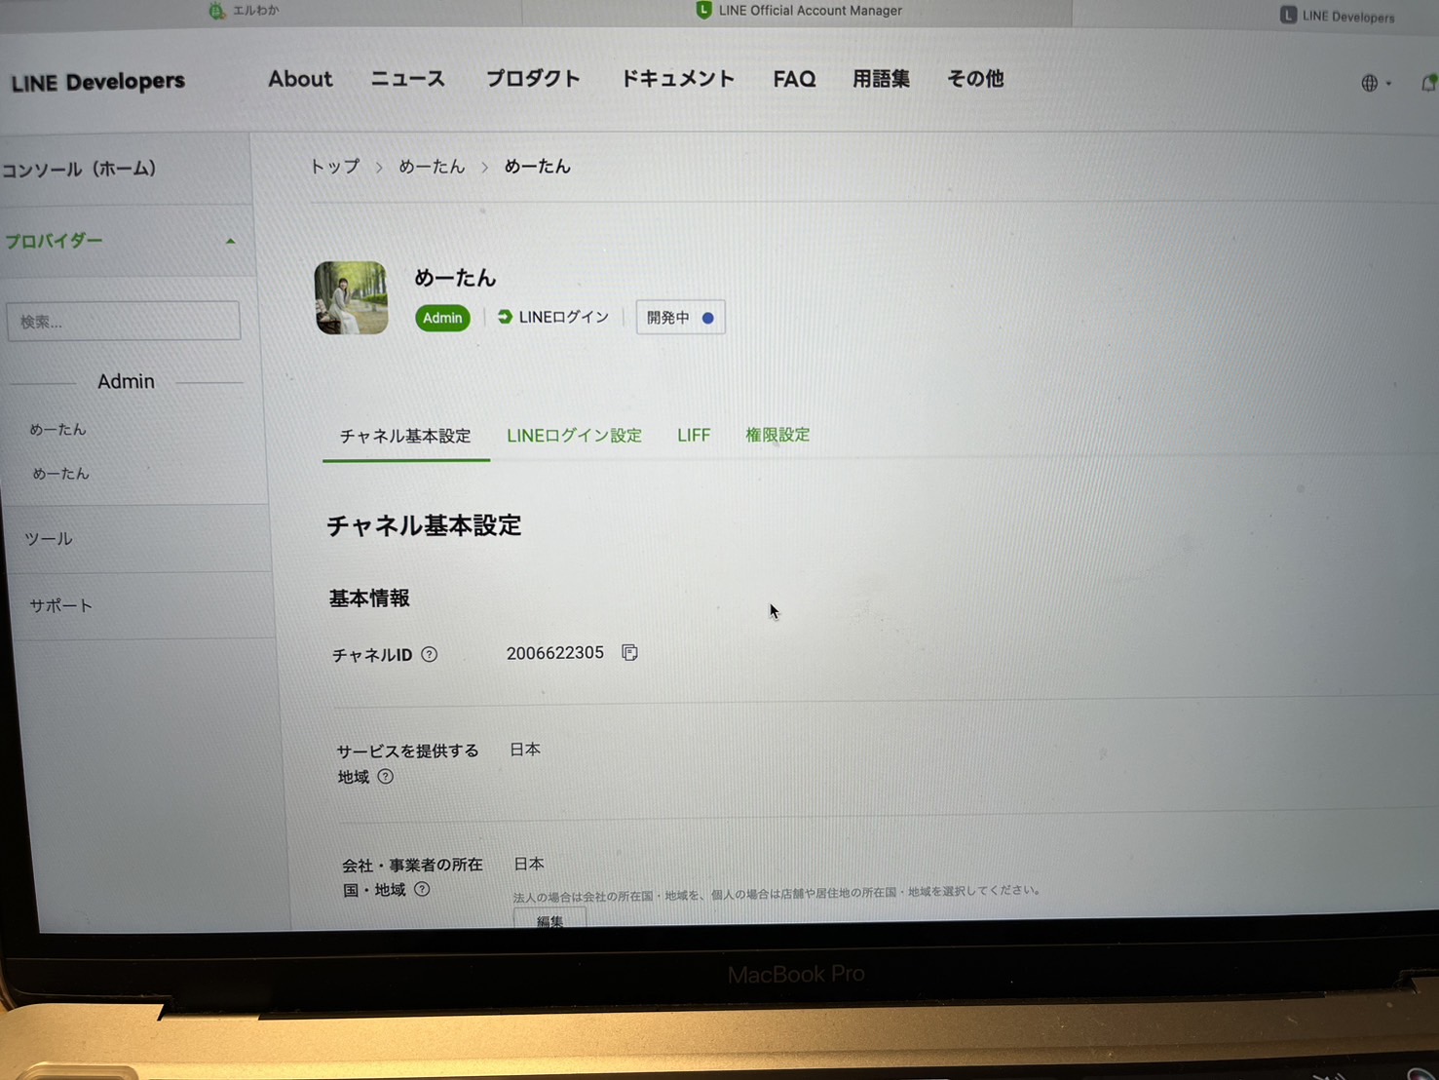Screen dimensions: 1439x1080
Task: Select first めーたん provider under Admin
Action: [57, 429]
